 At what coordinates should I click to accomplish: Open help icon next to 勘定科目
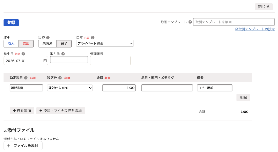[26, 78]
